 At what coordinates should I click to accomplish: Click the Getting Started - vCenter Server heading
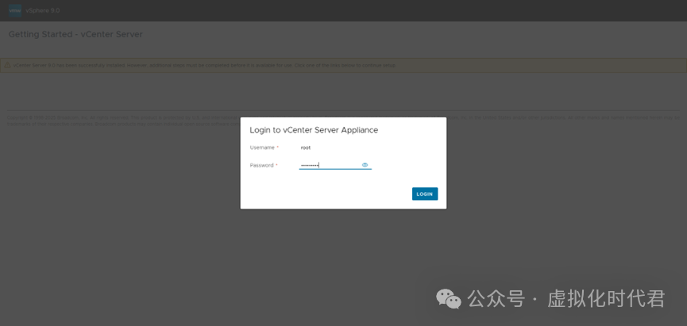75,34
